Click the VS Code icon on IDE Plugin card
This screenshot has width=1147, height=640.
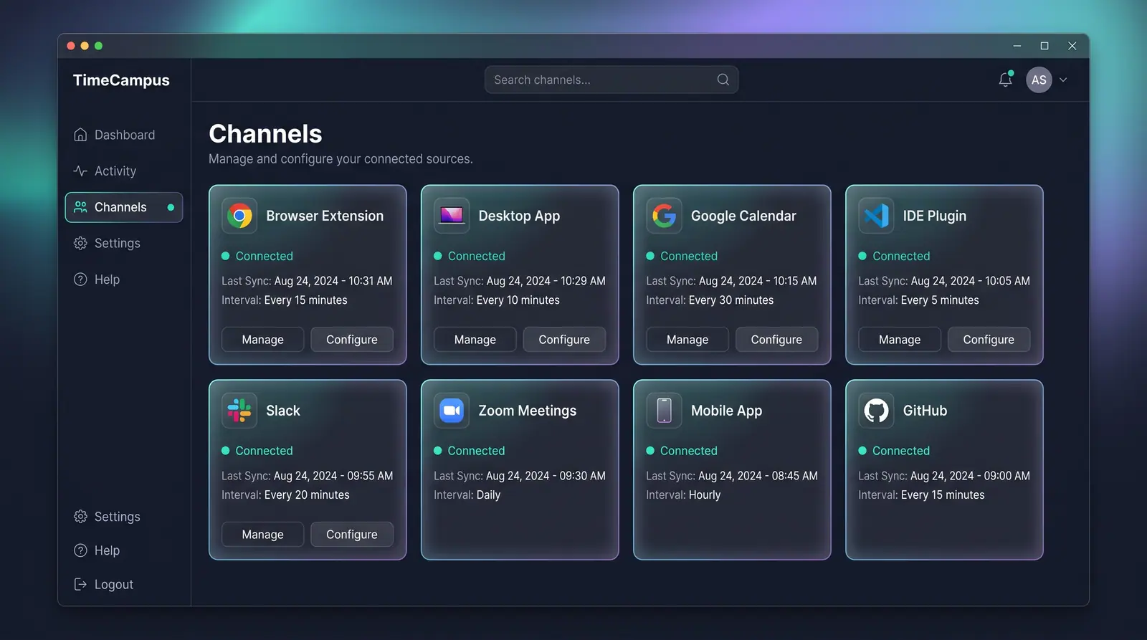(876, 216)
